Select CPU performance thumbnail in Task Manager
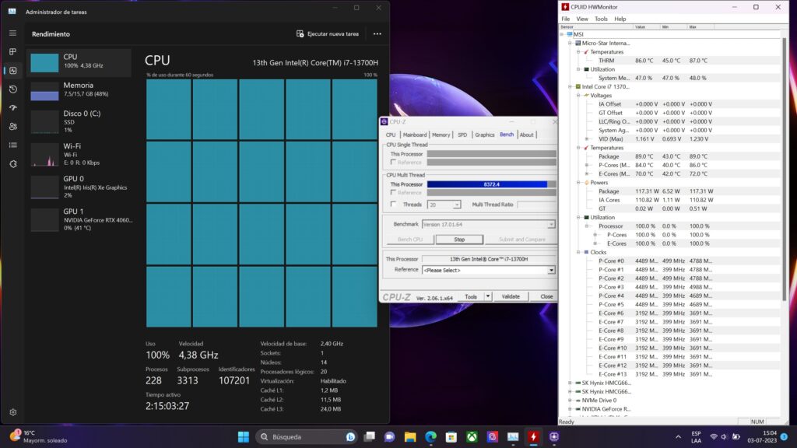The image size is (797, 448). coord(79,62)
